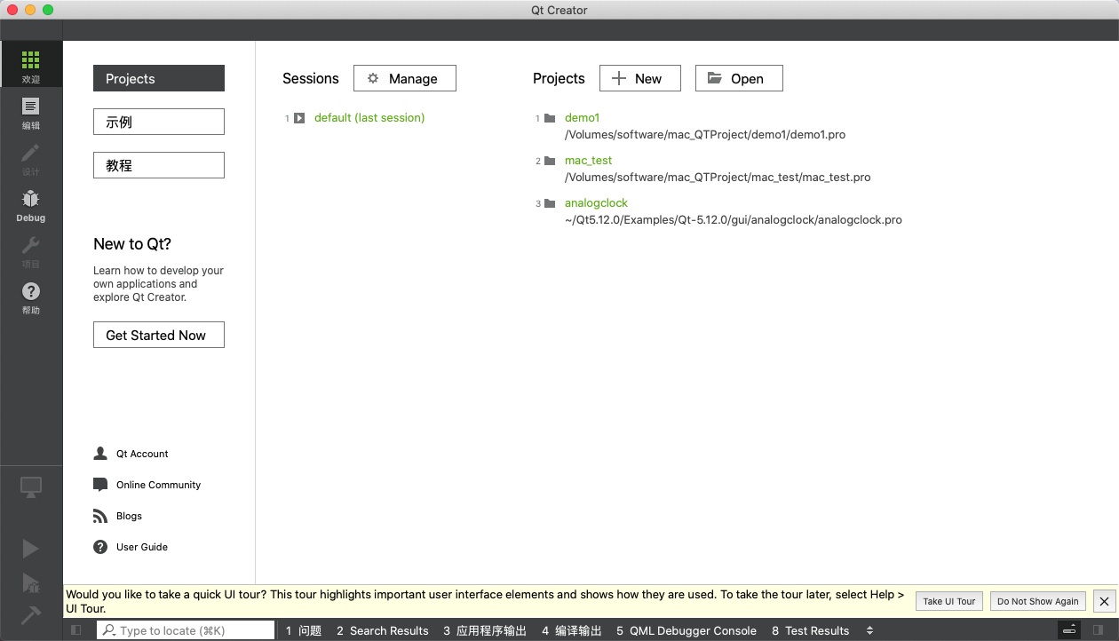Click the Blogs link text

[x=129, y=516]
